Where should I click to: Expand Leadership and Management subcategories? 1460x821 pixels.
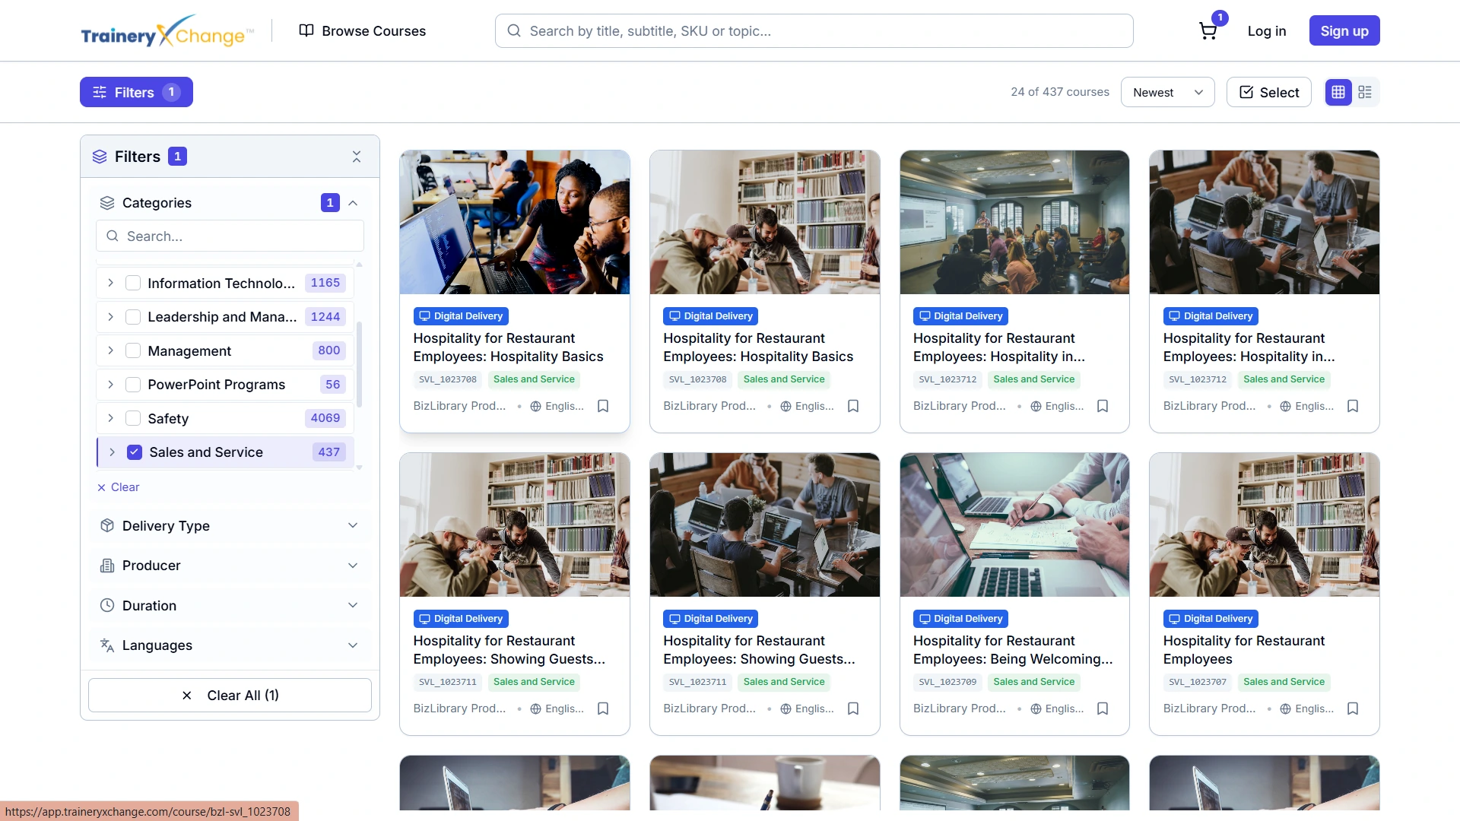coord(111,317)
